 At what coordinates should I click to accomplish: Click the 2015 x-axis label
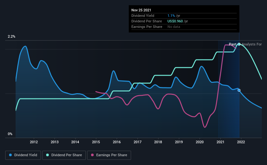(x=96, y=142)
